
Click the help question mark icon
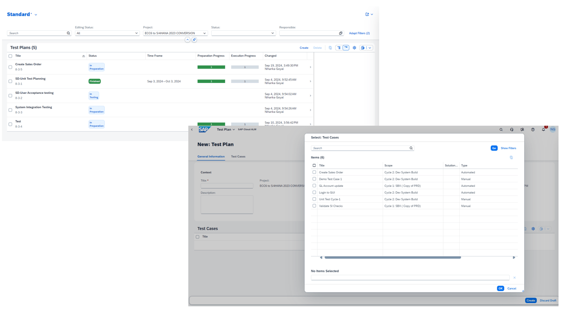pyautogui.click(x=533, y=130)
